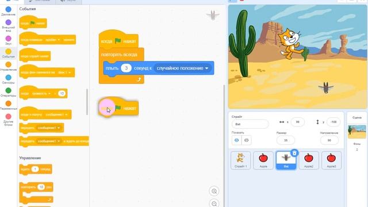Screen dimensions: 368x207
Task: Show the sprite using the open eye button
Action: tap(236, 140)
